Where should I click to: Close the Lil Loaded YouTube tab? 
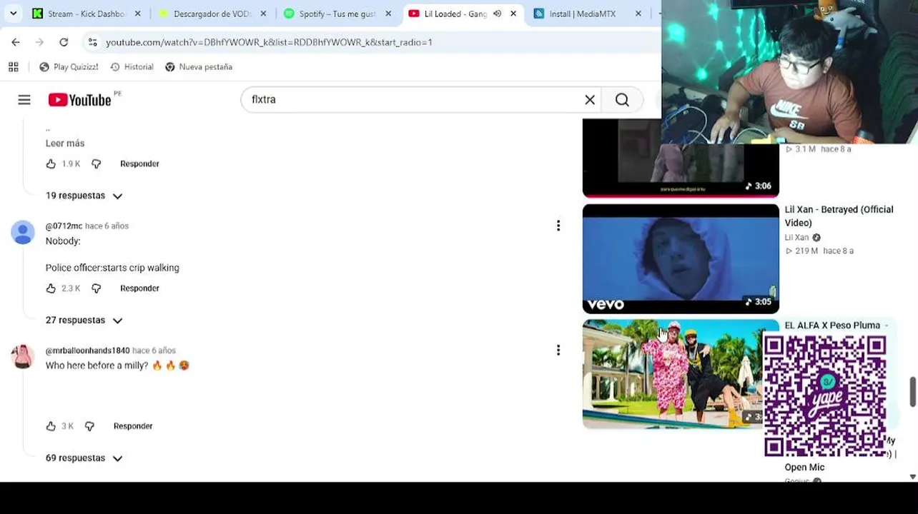tap(513, 14)
